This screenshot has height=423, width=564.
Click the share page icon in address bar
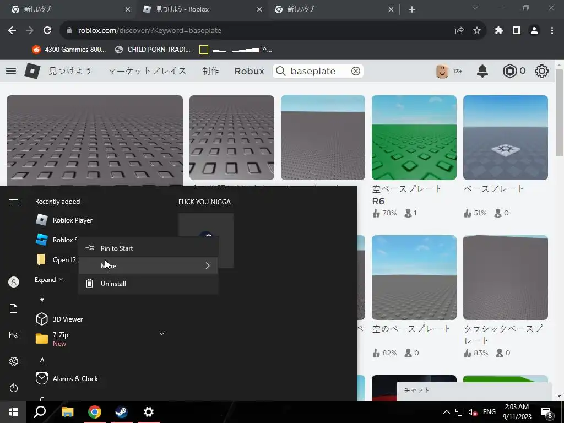(x=459, y=31)
